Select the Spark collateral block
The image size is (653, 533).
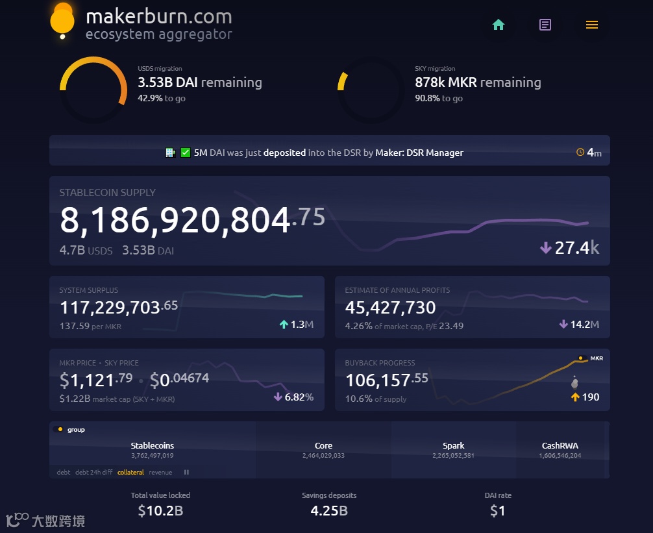click(x=454, y=450)
